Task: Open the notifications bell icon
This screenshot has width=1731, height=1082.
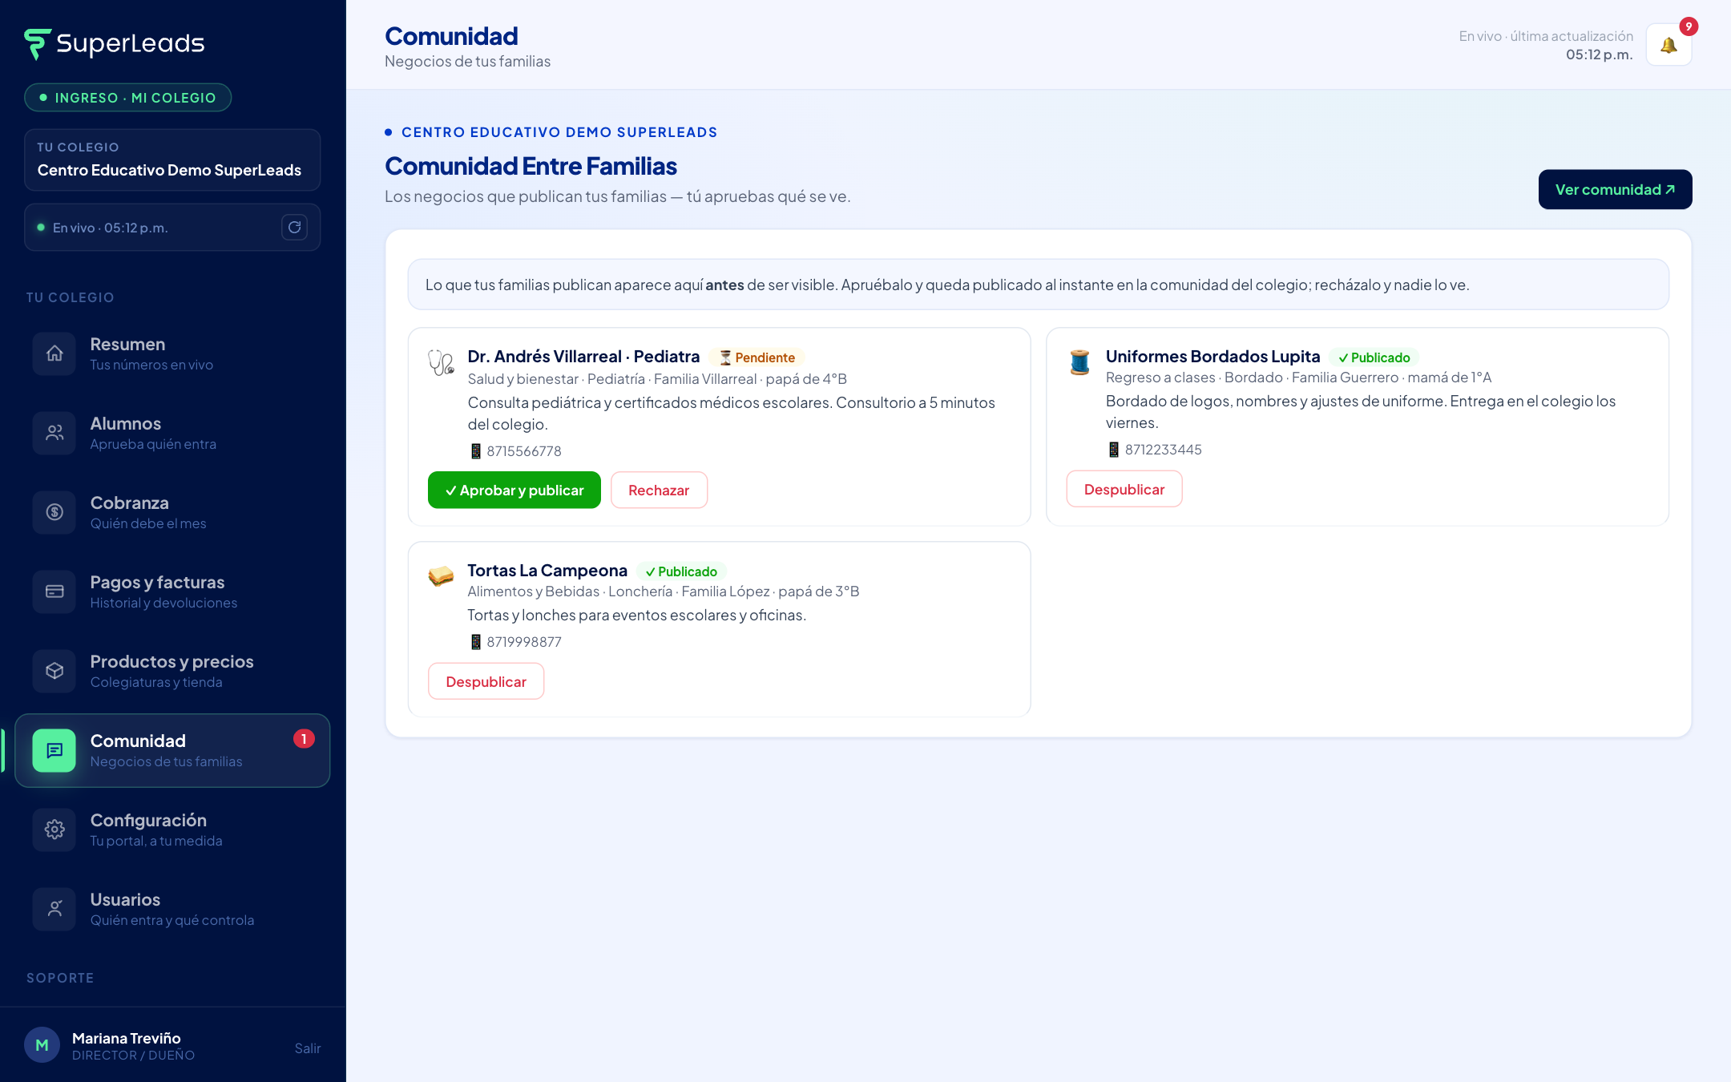Action: pyautogui.click(x=1668, y=45)
